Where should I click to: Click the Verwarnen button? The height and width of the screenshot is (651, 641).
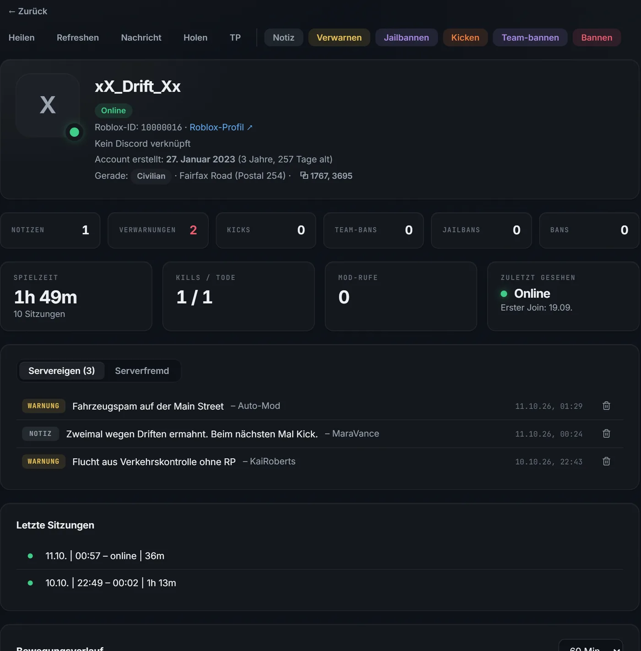coord(339,38)
